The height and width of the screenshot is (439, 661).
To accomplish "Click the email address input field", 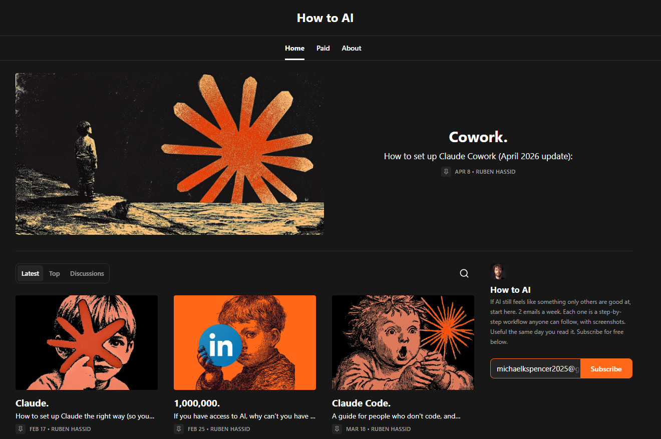I will tap(535, 368).
